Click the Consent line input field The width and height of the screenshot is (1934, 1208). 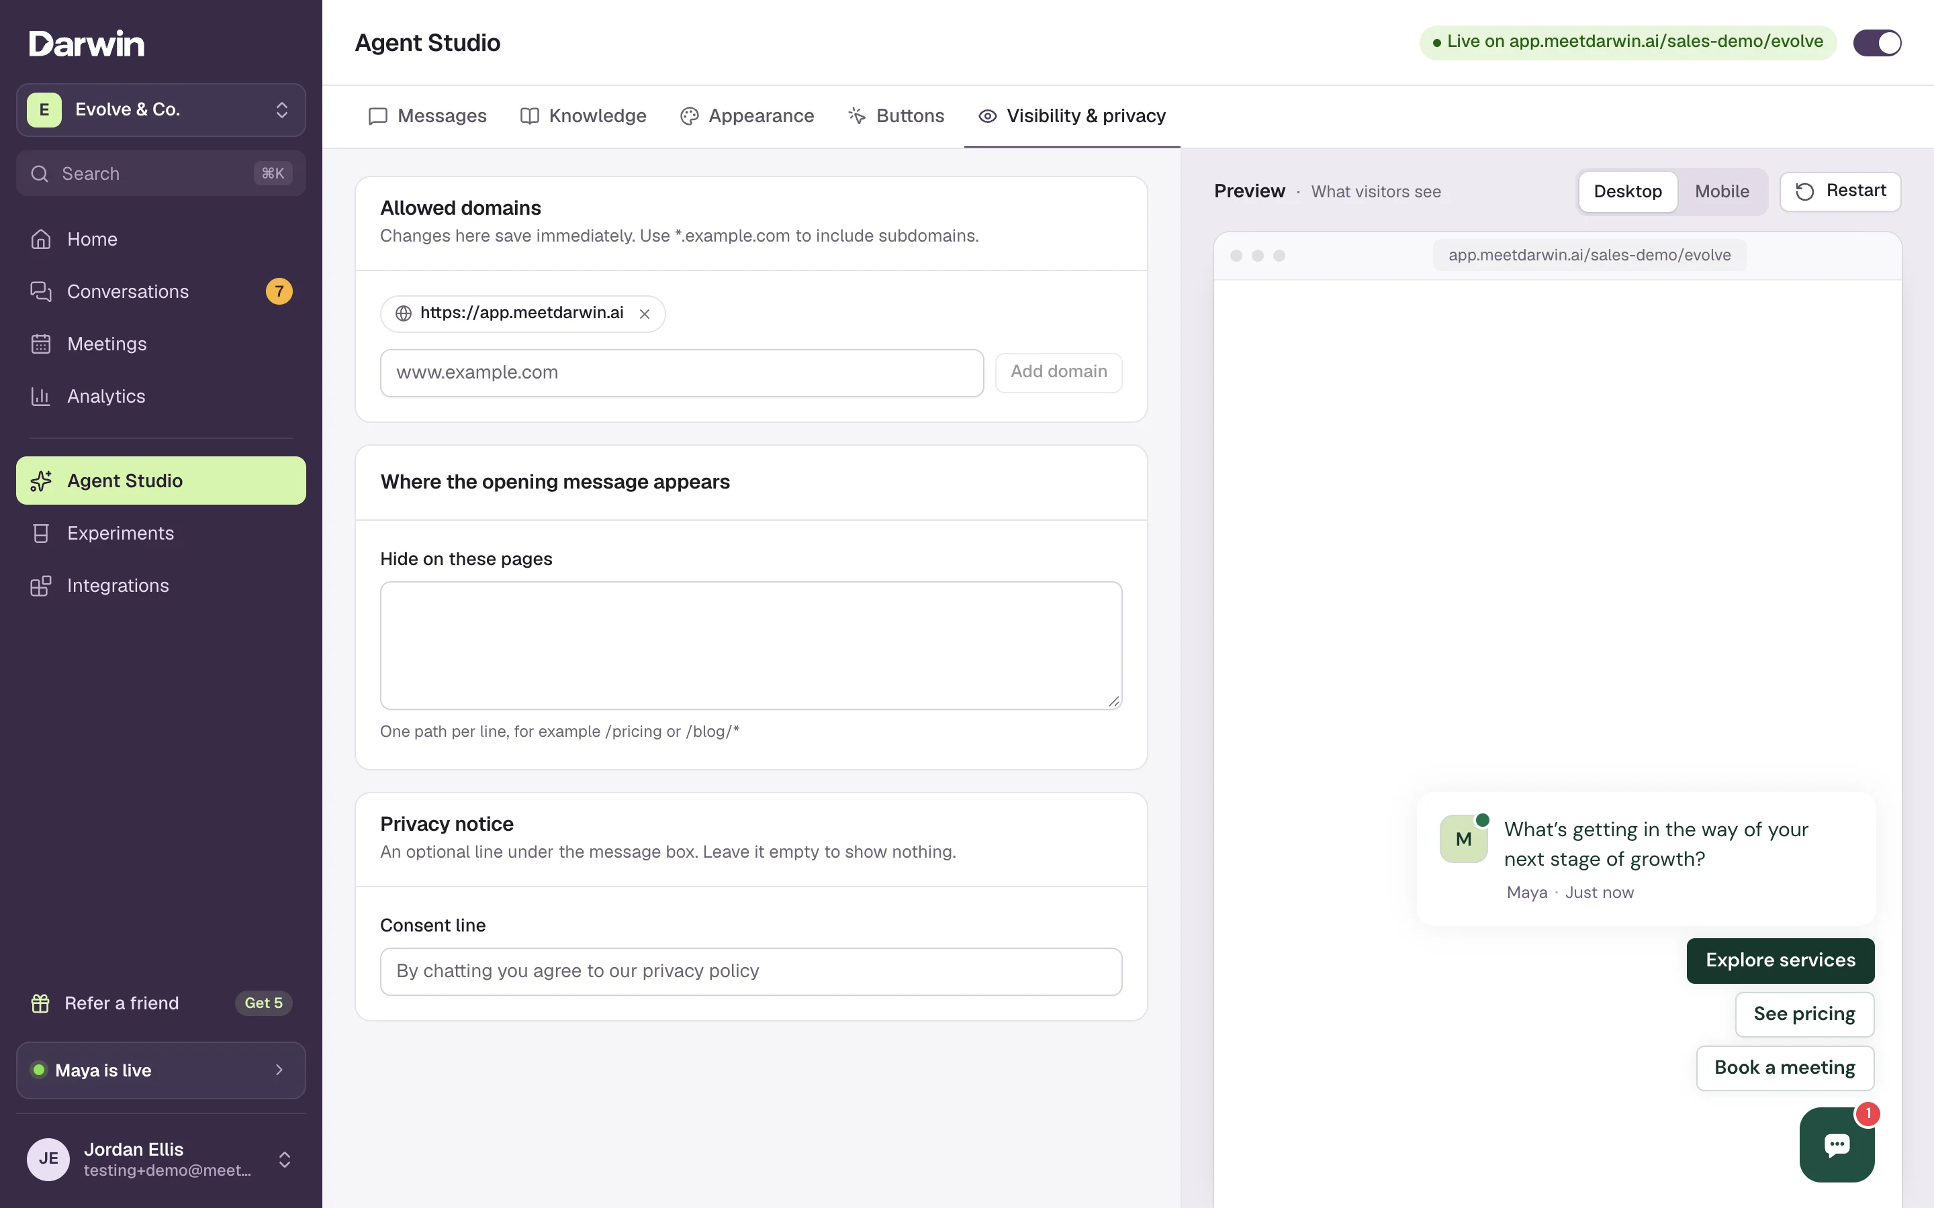coord(750,972)
